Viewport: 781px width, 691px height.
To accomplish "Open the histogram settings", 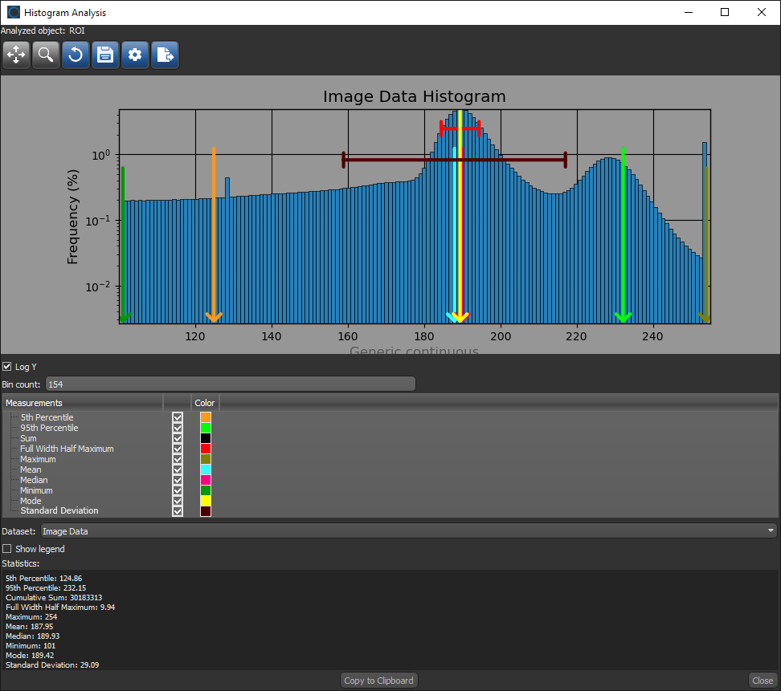I will [135, 55].
